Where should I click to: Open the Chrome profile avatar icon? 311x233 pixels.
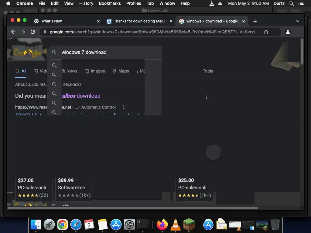click(x=288, y=32)
